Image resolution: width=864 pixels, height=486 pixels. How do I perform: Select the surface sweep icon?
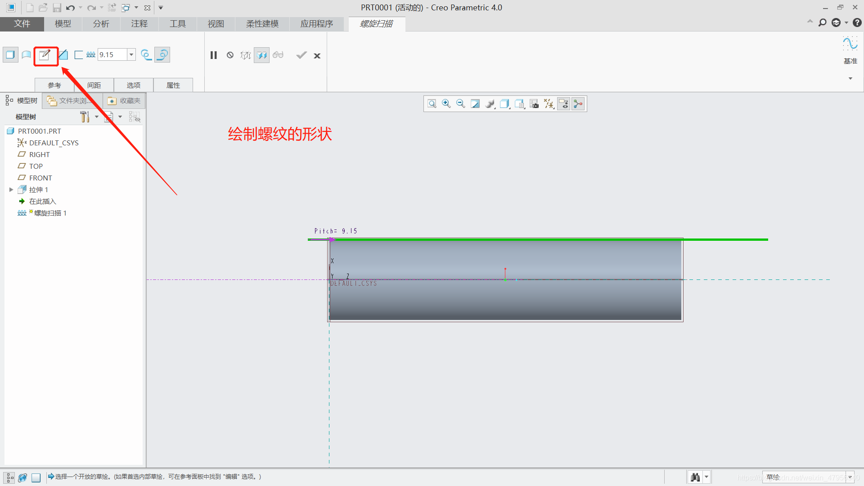point(27,55)
